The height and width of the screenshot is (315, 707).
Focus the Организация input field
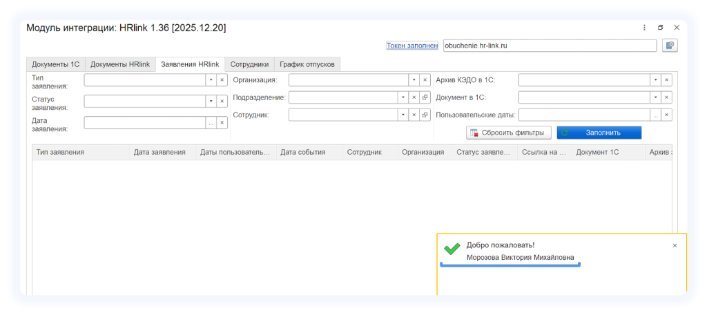click(x=349, y=80)
